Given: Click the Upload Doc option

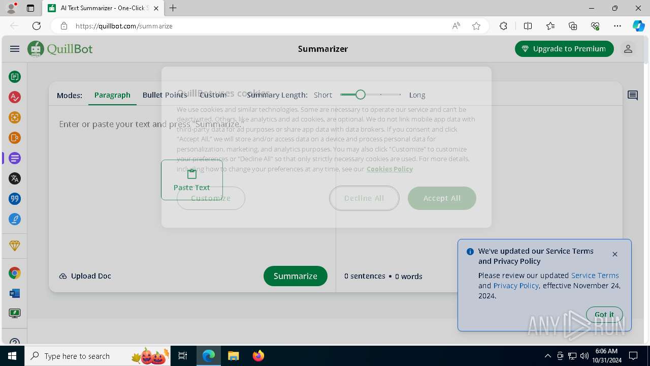Looking at the screenshot, I should coord(85,276).
